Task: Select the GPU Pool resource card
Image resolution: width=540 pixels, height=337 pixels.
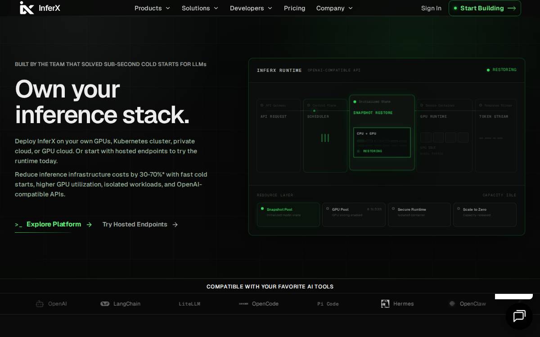Action: [x=354, y=215]
